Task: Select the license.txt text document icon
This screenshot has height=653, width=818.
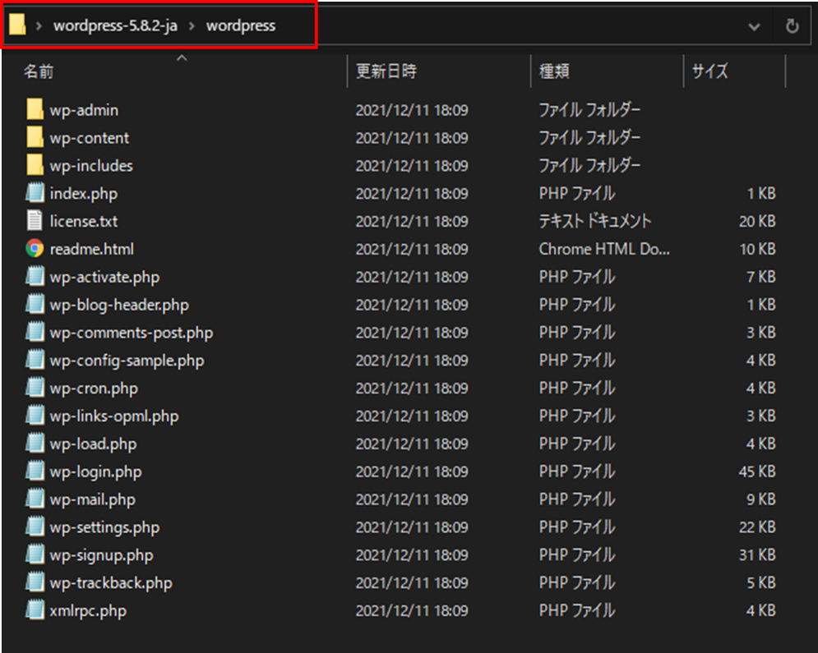Action: [35, 221]
